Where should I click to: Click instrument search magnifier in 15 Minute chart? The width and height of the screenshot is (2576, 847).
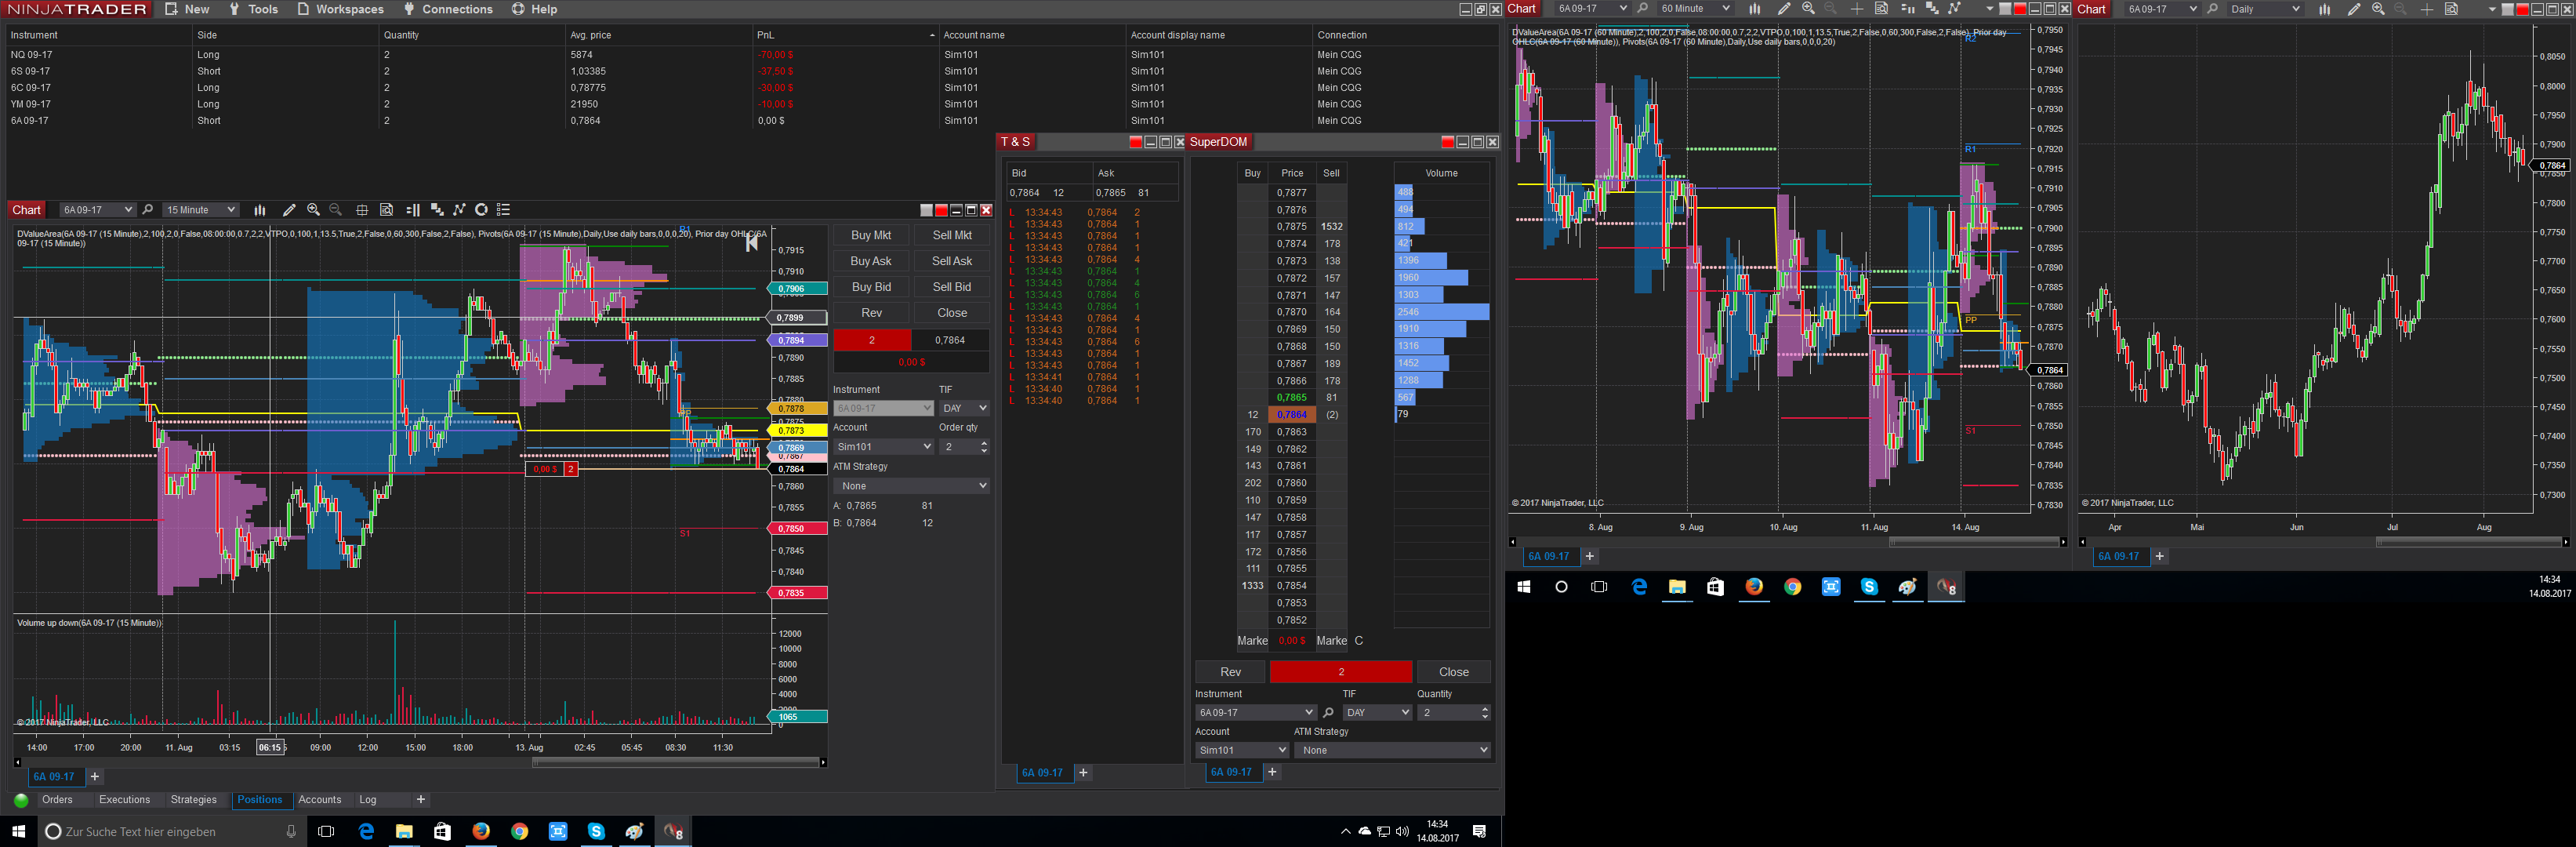pos(148,210)
